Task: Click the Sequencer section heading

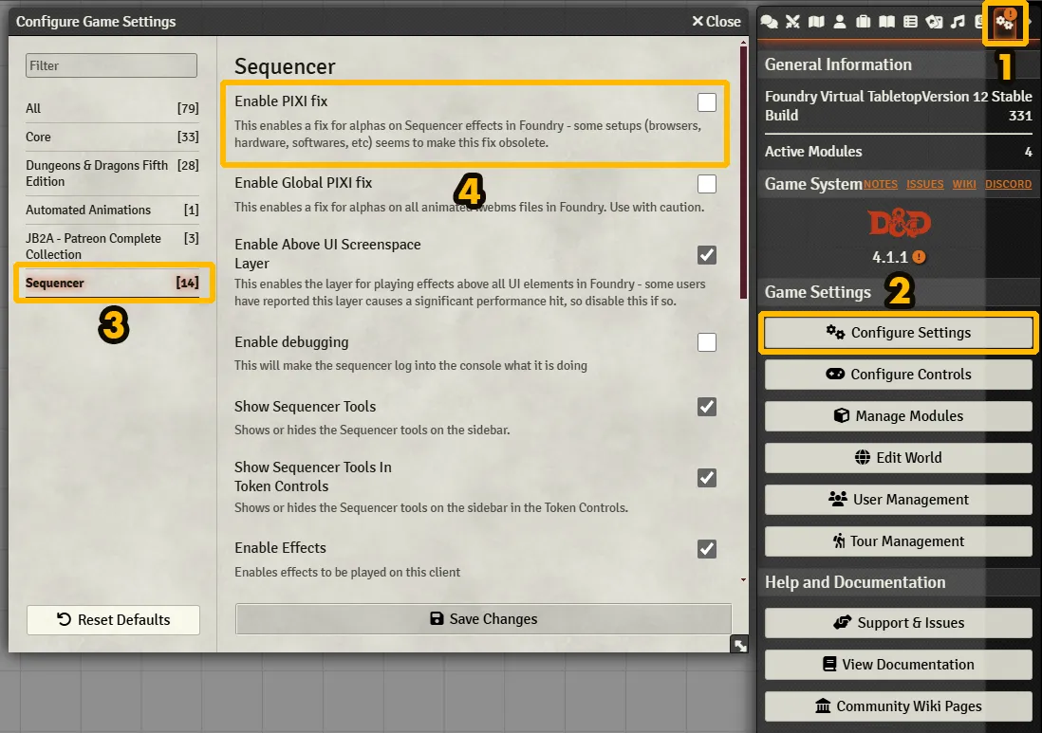Action: click(x=285, y=67)
